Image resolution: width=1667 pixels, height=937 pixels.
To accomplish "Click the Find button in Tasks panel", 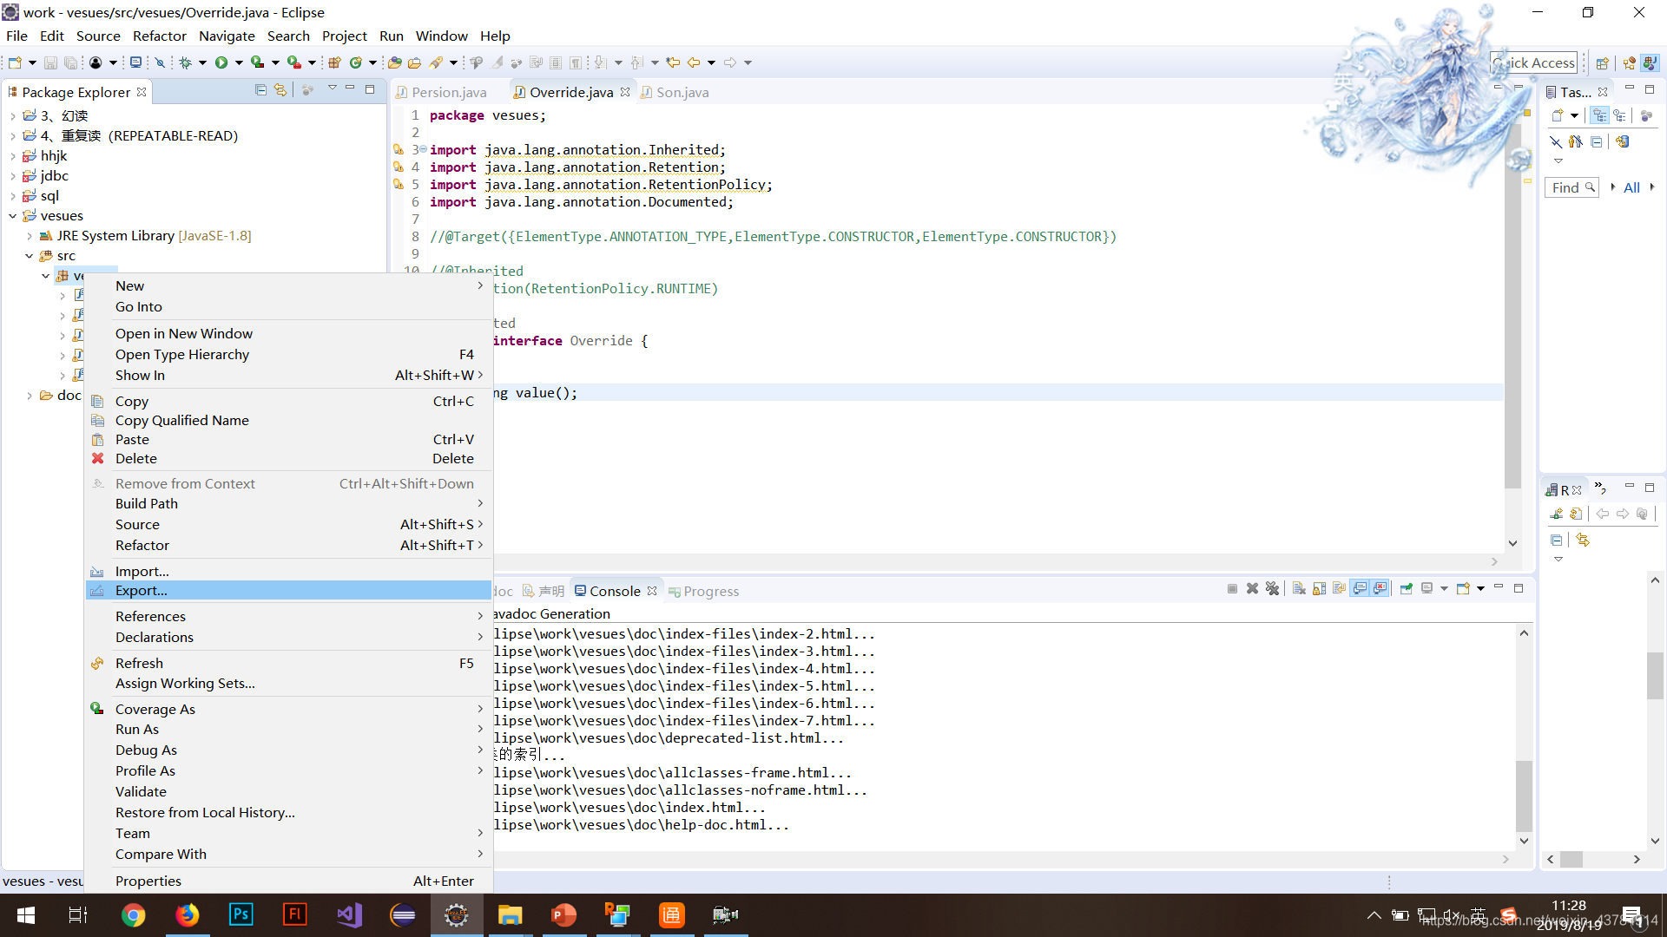I will 1571,187.
